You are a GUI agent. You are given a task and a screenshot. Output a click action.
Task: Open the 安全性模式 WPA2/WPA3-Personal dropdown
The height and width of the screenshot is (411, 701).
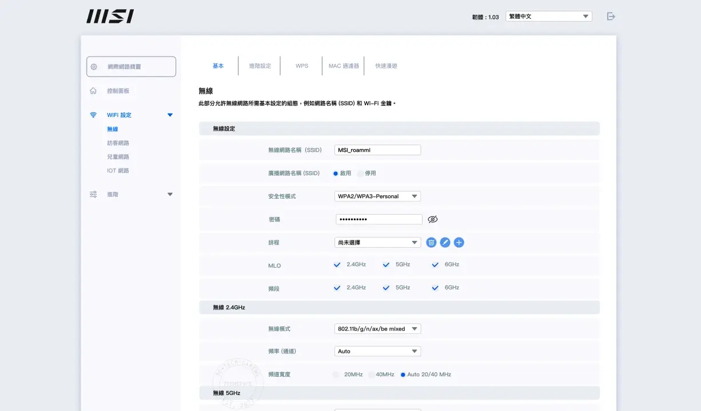(x=377, y=196)
